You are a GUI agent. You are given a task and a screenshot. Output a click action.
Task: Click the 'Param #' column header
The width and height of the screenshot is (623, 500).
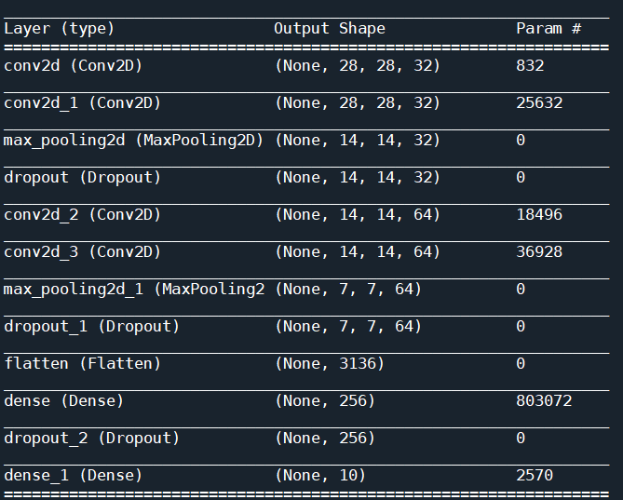pos(549,29)
